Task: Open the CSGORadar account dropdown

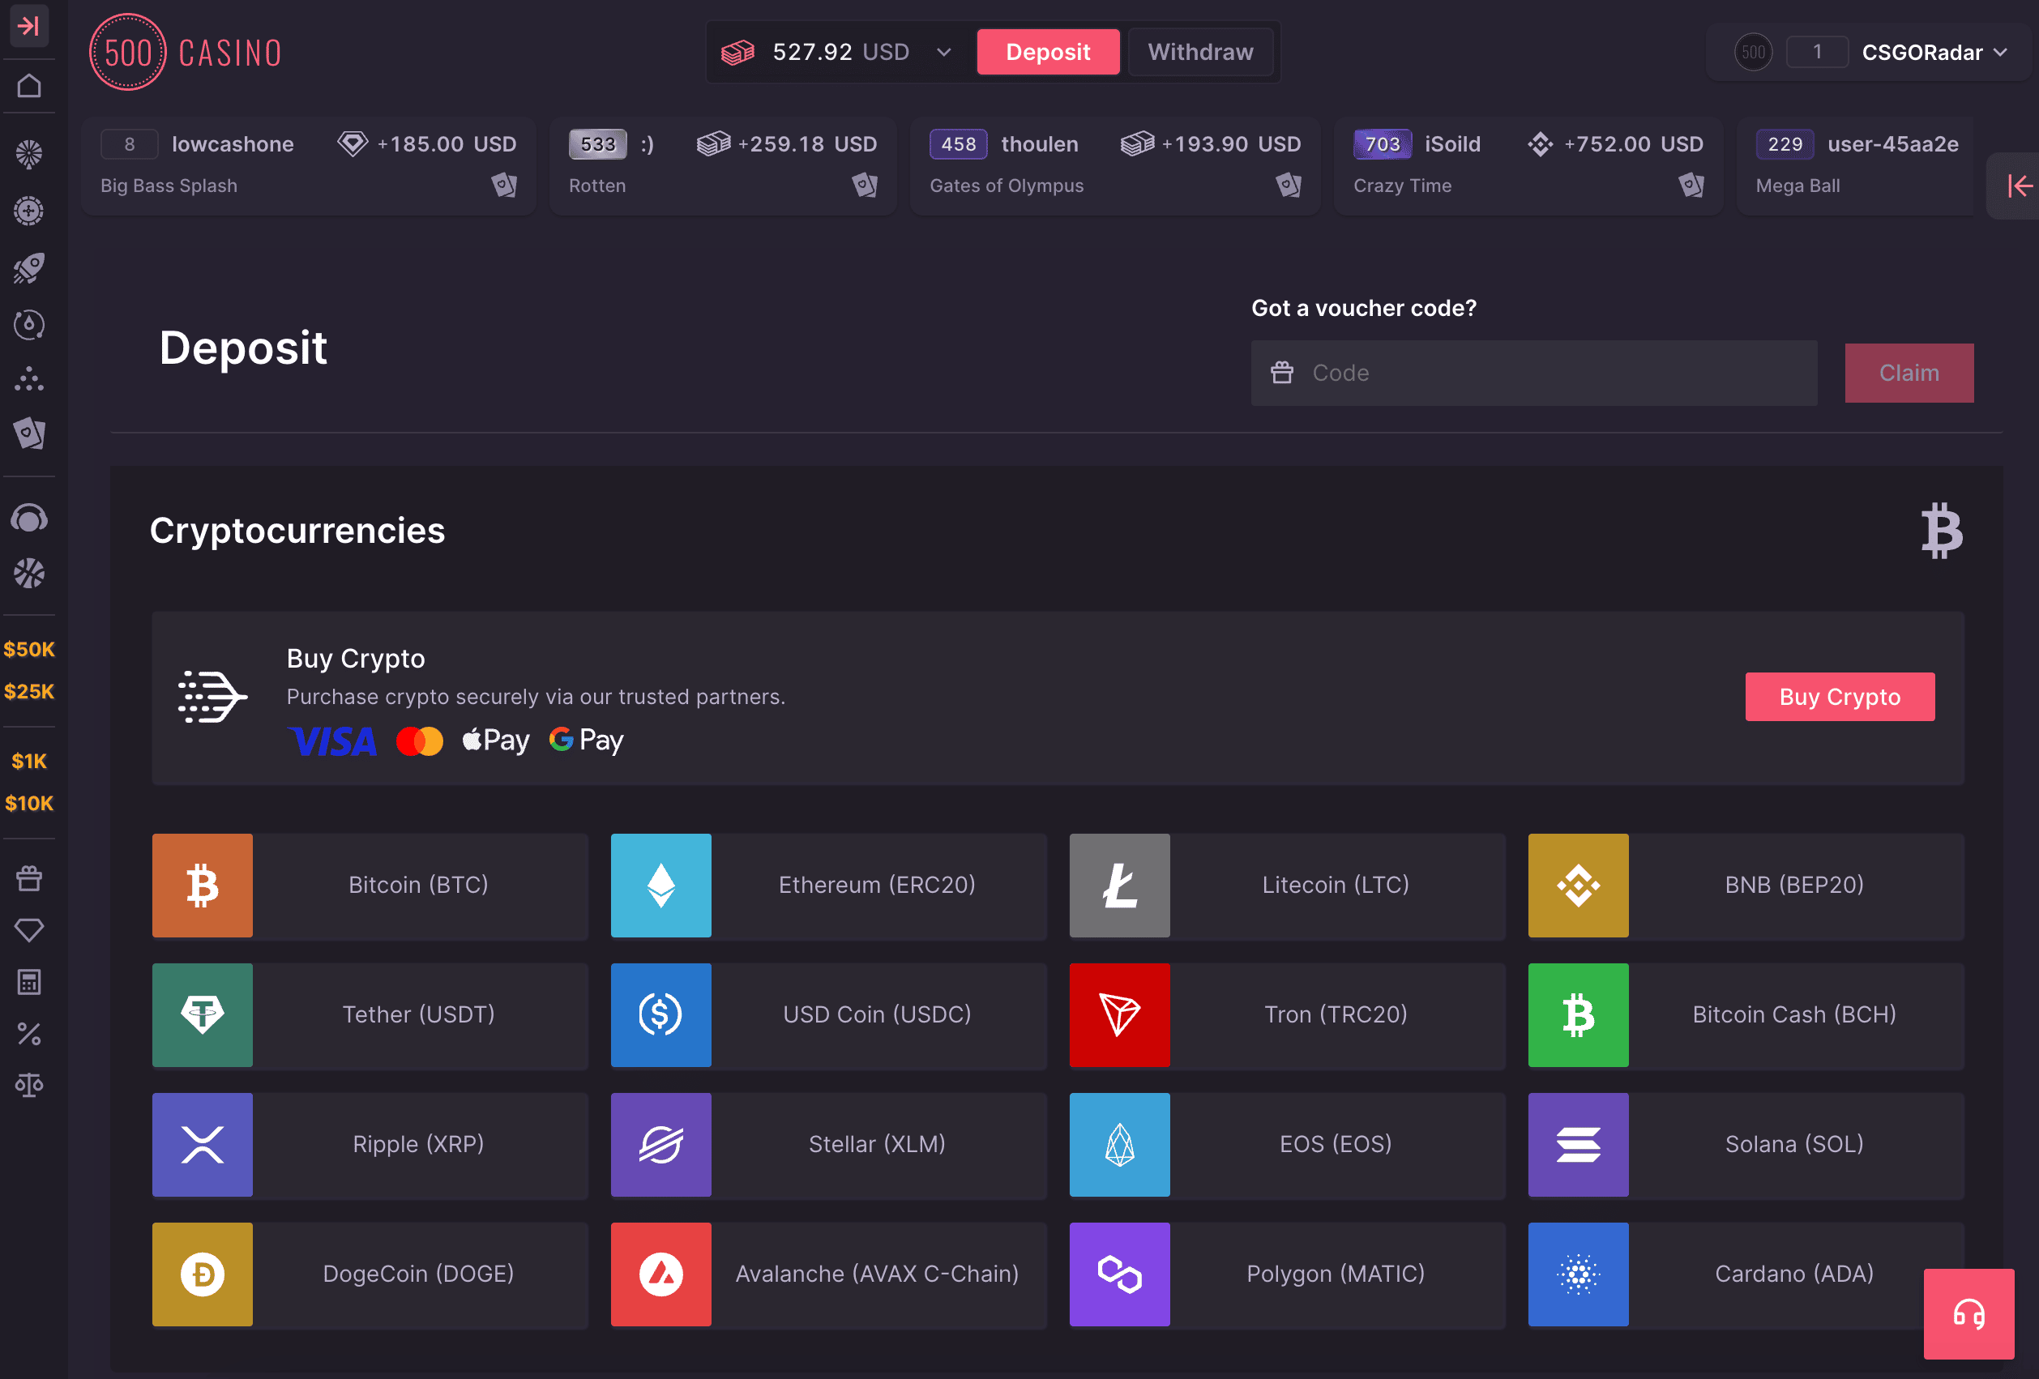Action: tap(1934, 52)
